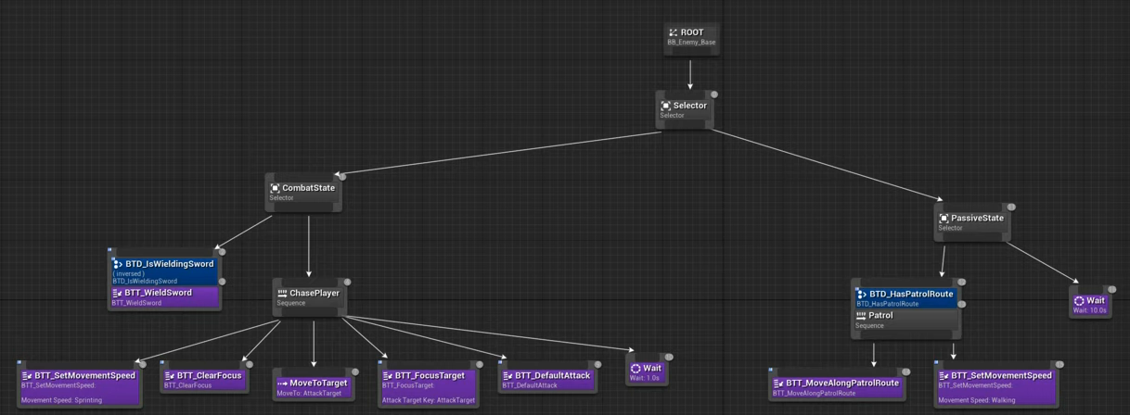The height and width of the screenshot is (415, 1130).
Task: Click the execution index badge on ChasePlayer
Action: pyautogui.click(x=348, y=282)
